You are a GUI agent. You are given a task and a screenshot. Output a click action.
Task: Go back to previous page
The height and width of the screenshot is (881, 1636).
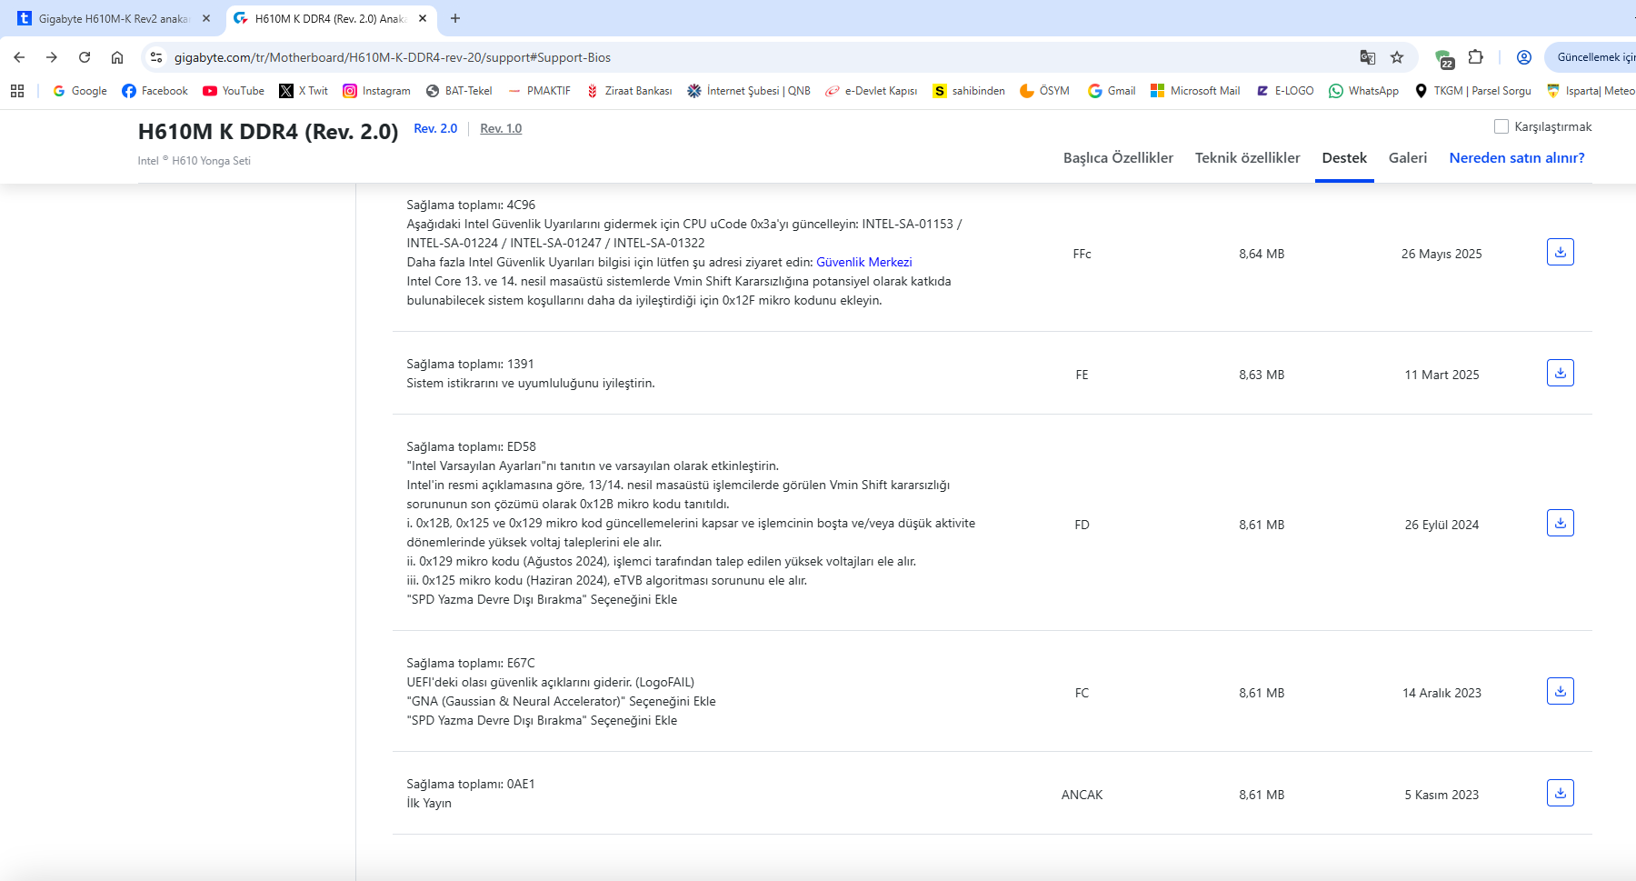(19, 57)
